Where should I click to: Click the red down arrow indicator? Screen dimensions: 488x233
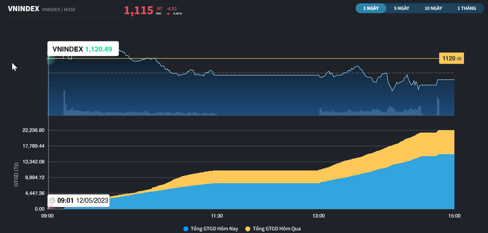coord(168,14)
